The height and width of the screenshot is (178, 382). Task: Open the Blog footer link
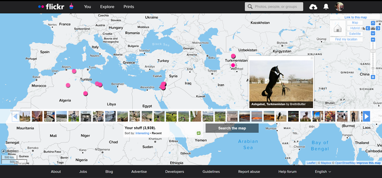[109, 172]
